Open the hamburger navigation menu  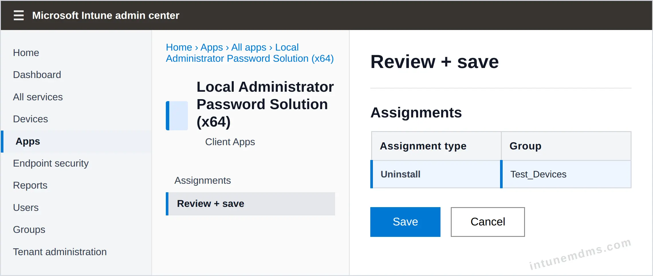click(x=19, y=15)
